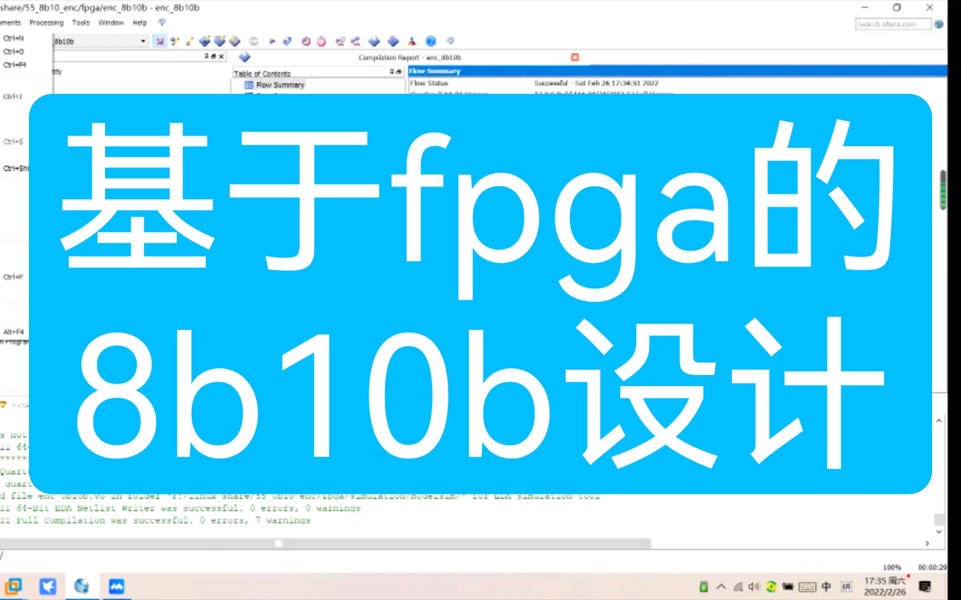
Task: Select the menu entry with Ctrl+F4 shortcut
Action: click(x=14, y=65)
